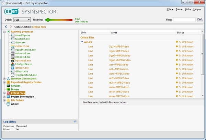The height and width of the screenshot is (140, 206).
Task: Open the Help menu
Action: (197, 9)
